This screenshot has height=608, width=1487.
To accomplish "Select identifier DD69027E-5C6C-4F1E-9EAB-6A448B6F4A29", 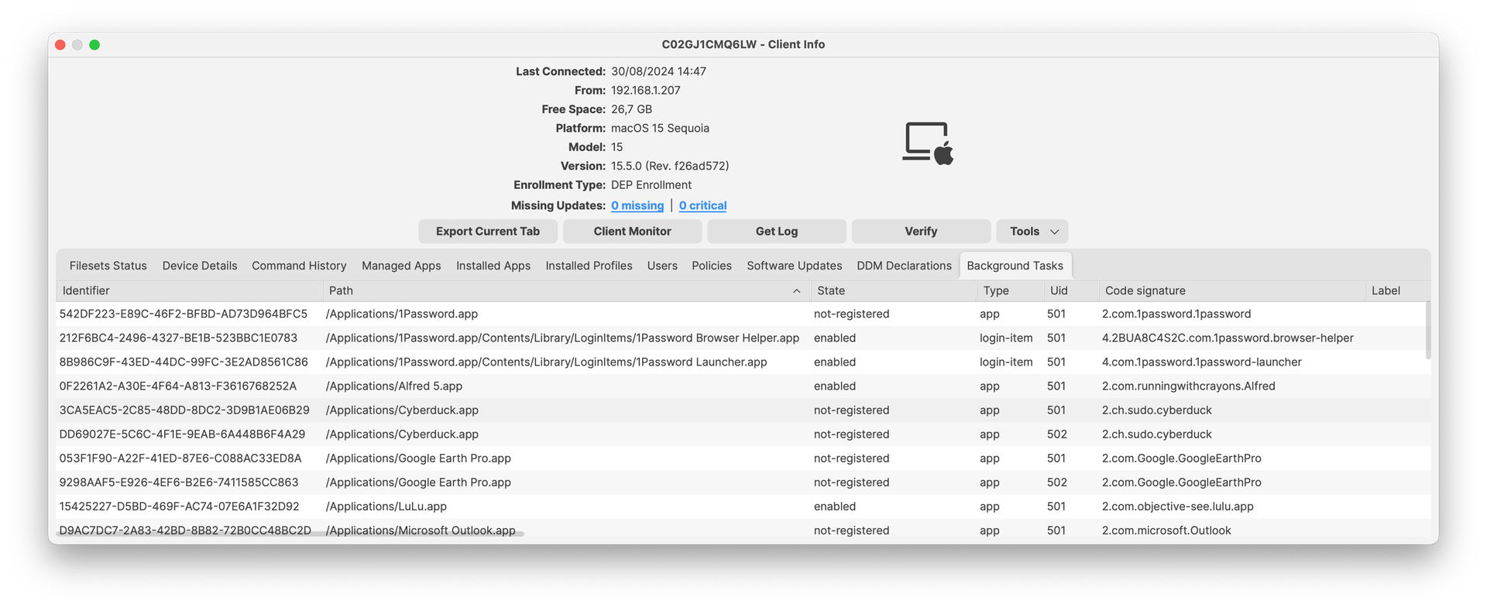I will click(x=182, y=434).
